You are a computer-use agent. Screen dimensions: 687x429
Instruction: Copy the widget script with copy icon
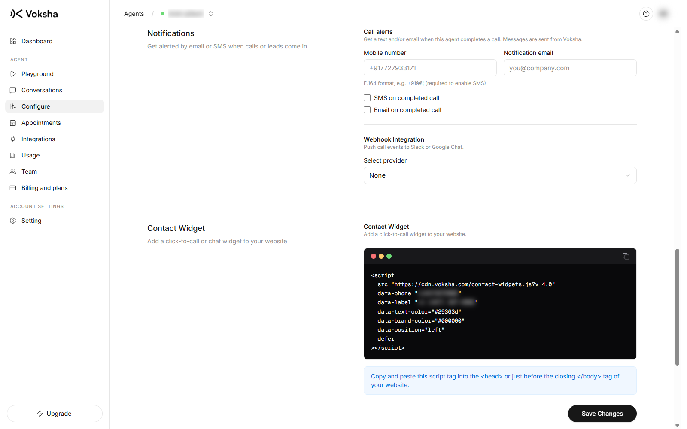(x=626, y=256)
